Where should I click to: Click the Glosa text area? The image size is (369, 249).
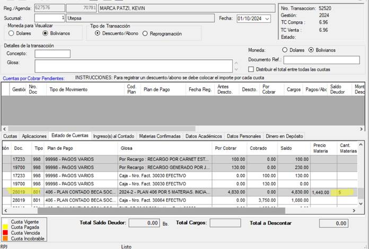point(134,66)
